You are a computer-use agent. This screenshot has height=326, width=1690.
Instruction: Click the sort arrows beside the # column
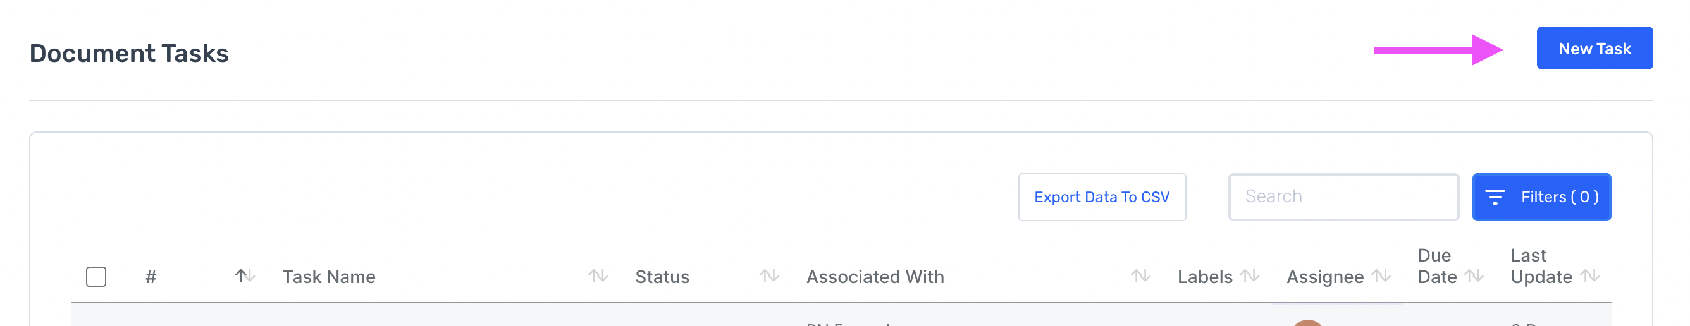245,276
